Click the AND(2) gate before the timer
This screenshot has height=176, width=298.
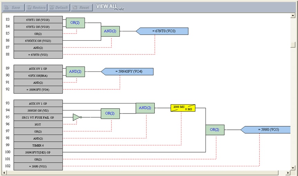click(x=145, y=108)
